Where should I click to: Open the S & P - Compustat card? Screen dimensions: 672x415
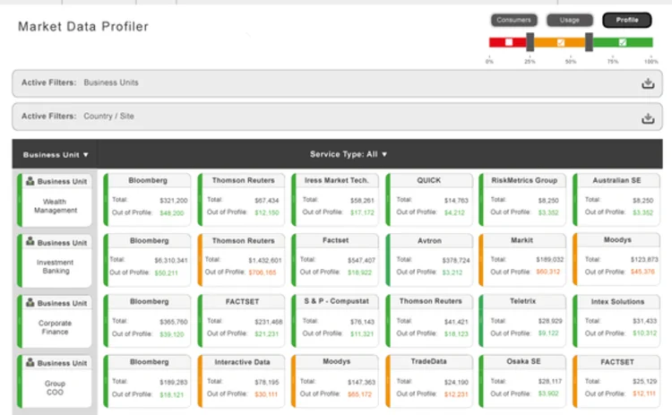(335, 321)
